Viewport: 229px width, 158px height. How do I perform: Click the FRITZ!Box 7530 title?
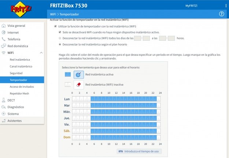tap(69, 6)
